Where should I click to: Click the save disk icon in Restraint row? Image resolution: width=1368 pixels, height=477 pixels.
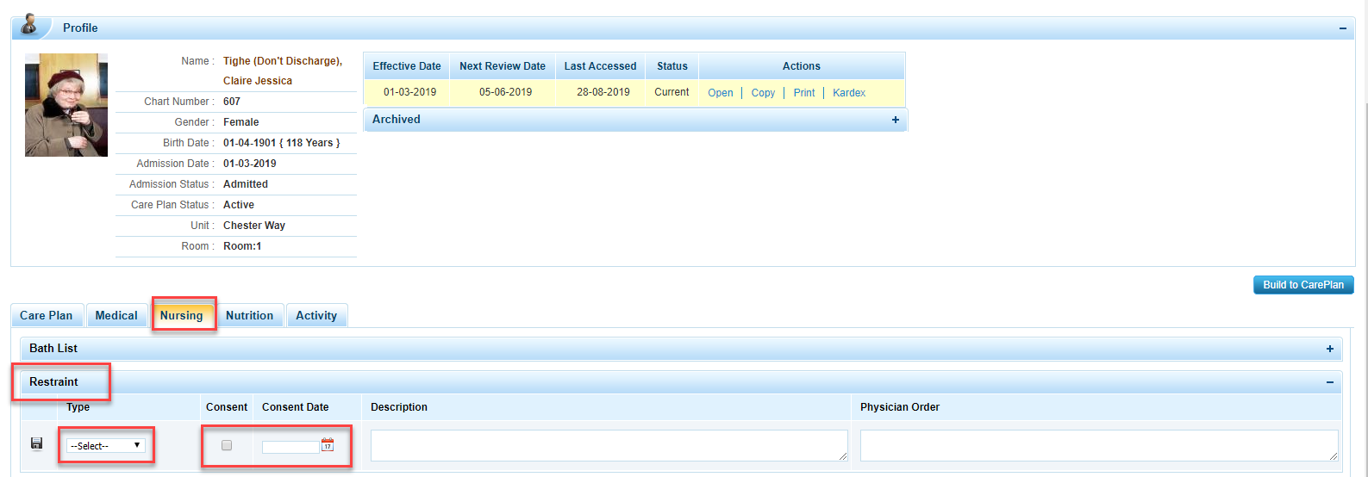click(36, 443)
